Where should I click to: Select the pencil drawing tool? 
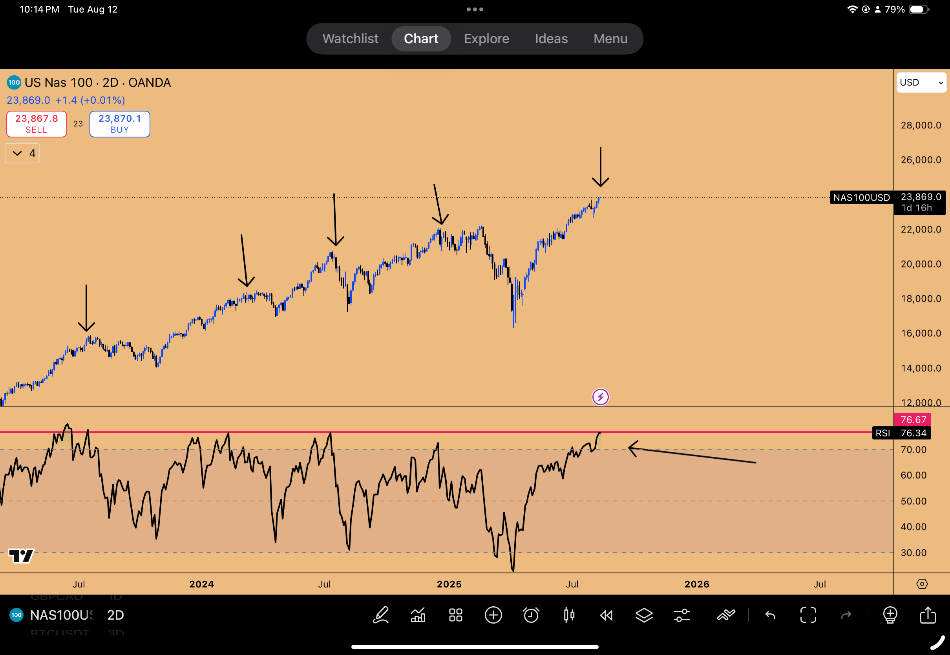[381, 615]
